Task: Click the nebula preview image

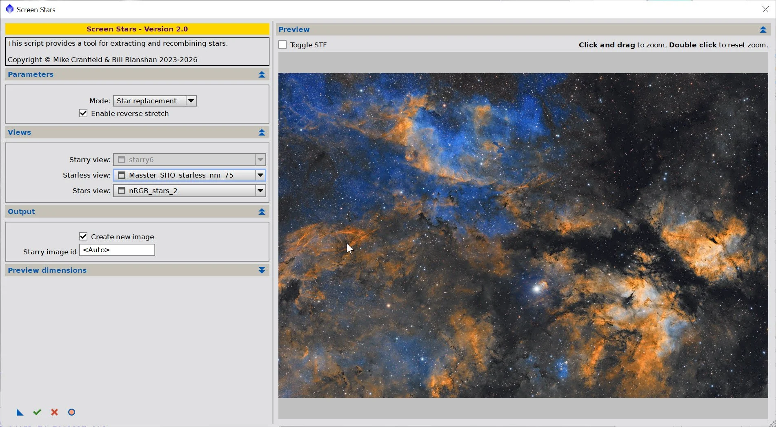Action: (x=523, y=236)
